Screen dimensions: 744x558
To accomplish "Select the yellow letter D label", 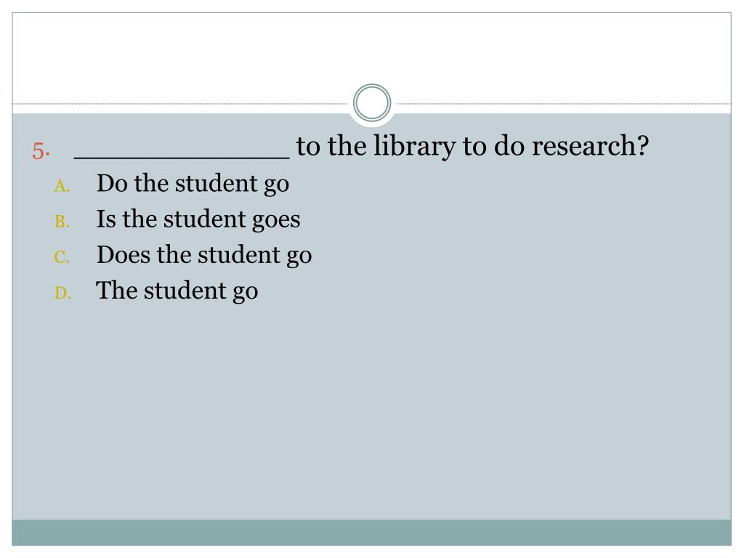I will [x=62, y=293].
